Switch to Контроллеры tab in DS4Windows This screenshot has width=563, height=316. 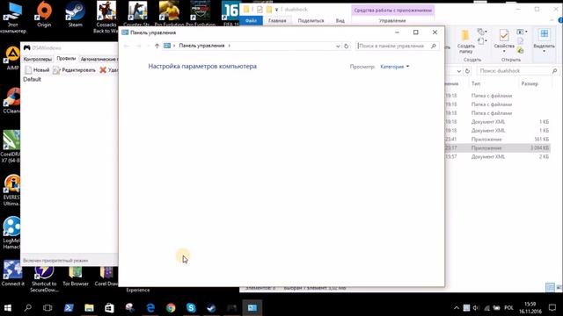coord(37,59)
